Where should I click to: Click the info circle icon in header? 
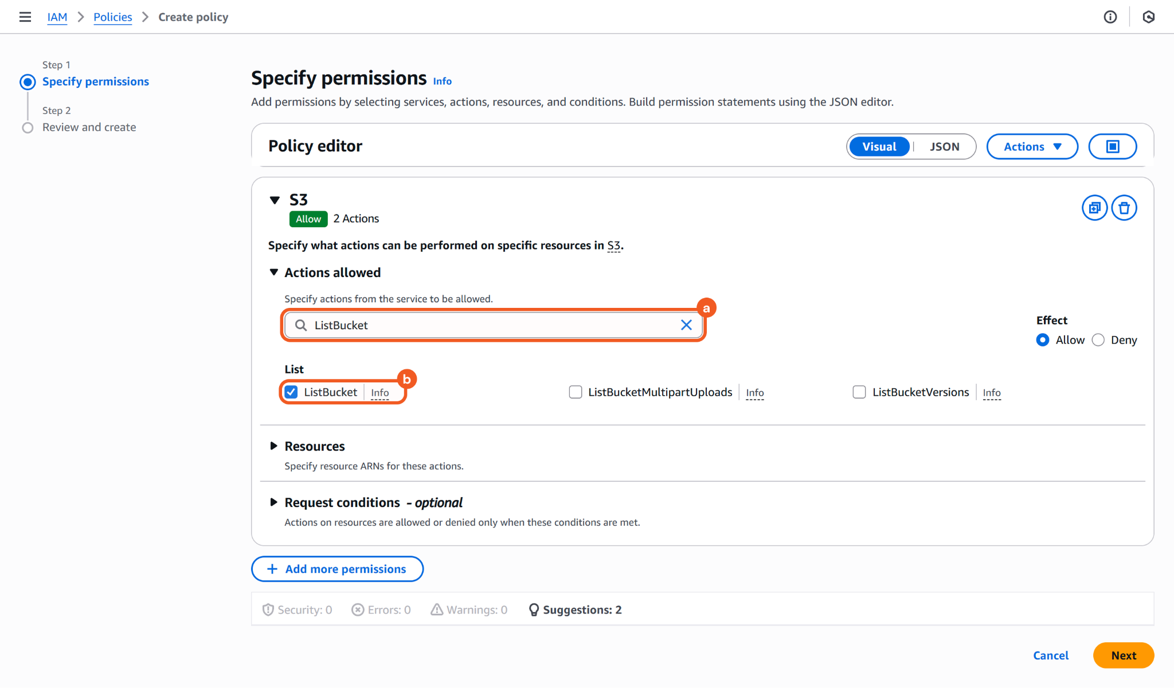[x=1110, y=17]
